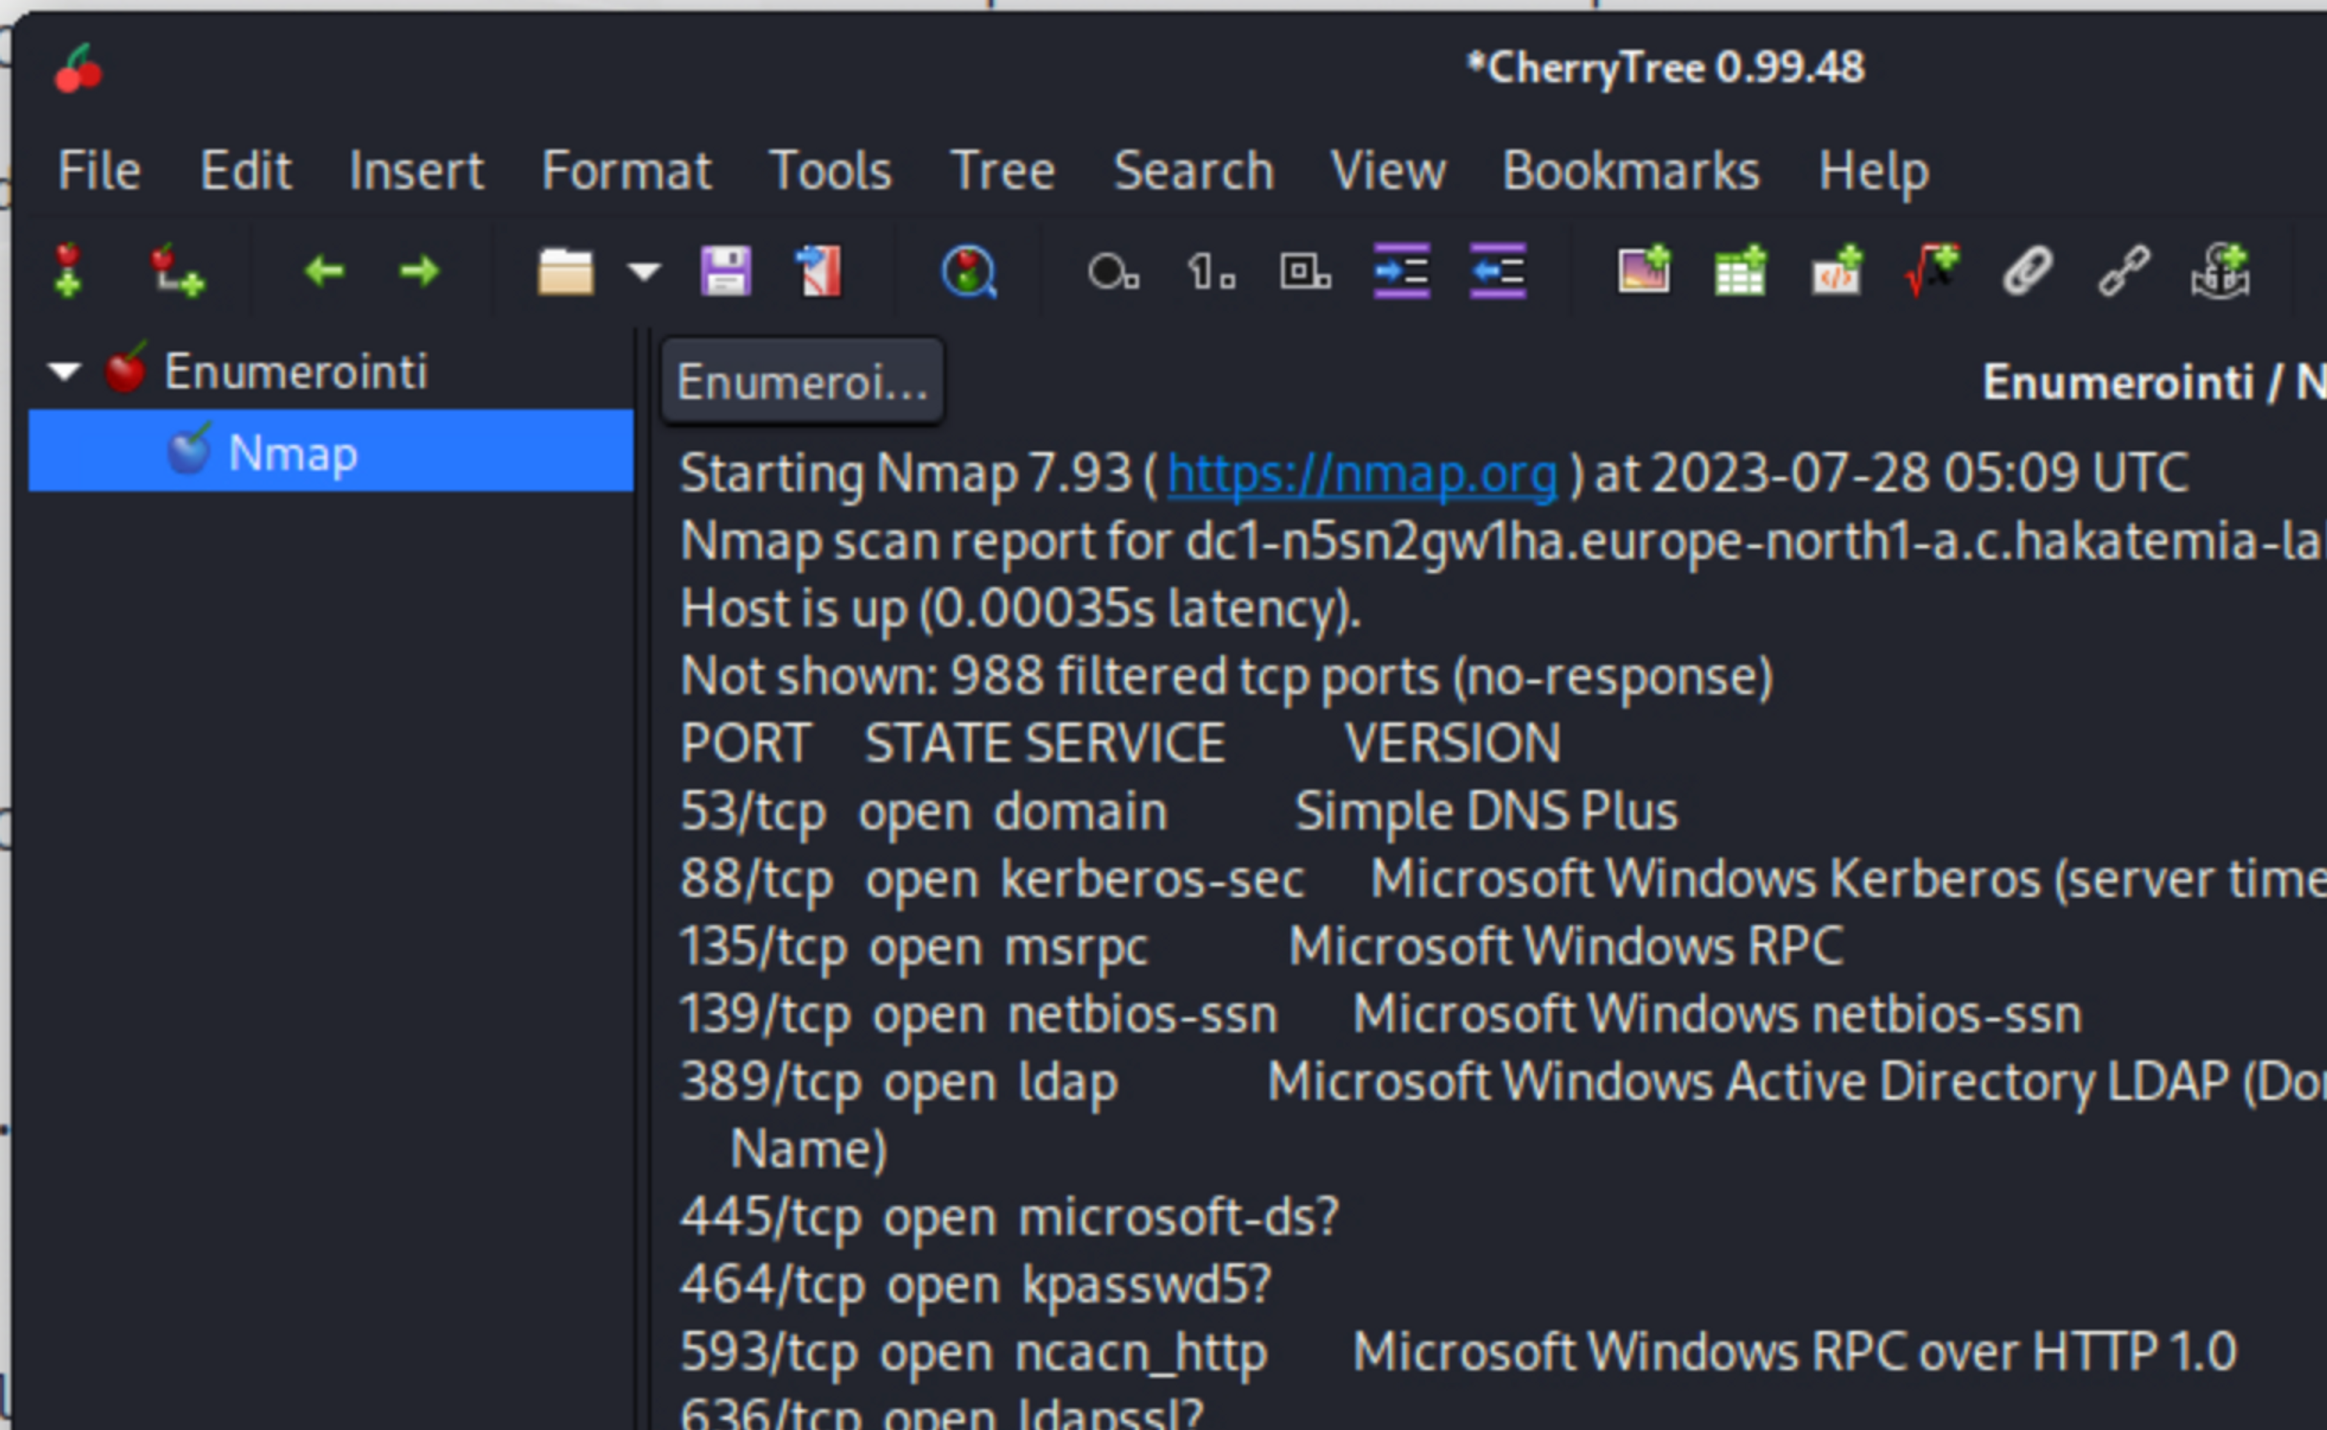Collapse the Enumerointi tree node
This screenshot has width=2327, height=1430.
pos(64,371)
